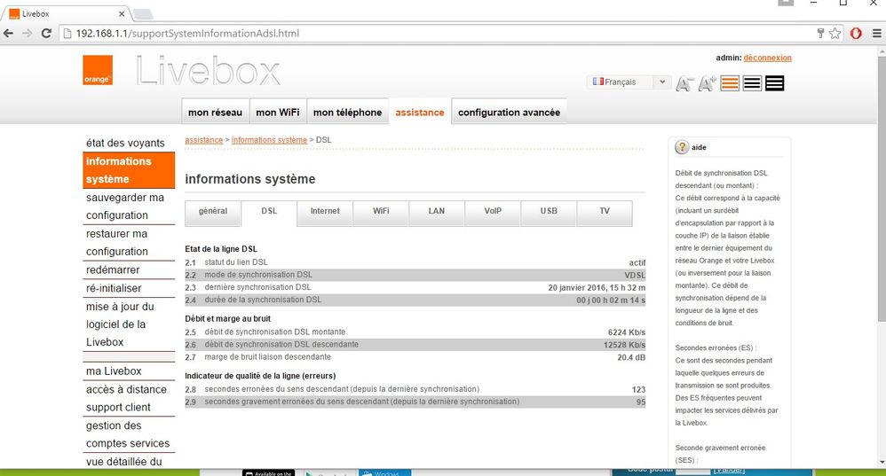Screen dimensions: 886x476
Task: Click the 20.4 dB noise margin
Action: coord(631,357)
